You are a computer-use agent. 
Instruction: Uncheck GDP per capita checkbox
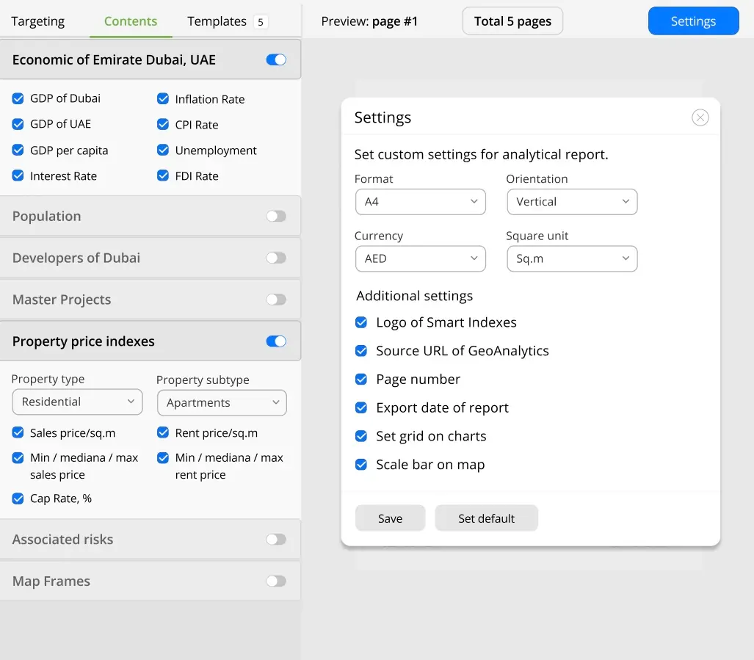click(x=18, y=150)
